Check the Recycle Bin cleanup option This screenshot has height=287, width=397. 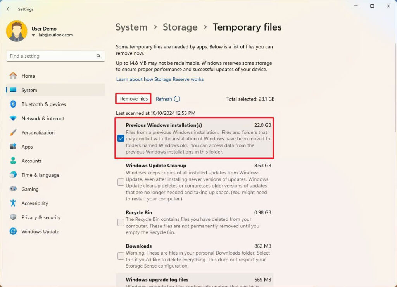coord(121,222)
